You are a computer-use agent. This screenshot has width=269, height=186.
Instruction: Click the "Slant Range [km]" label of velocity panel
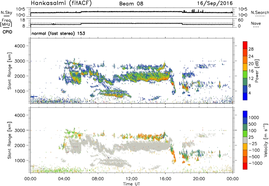pos(9,140)
